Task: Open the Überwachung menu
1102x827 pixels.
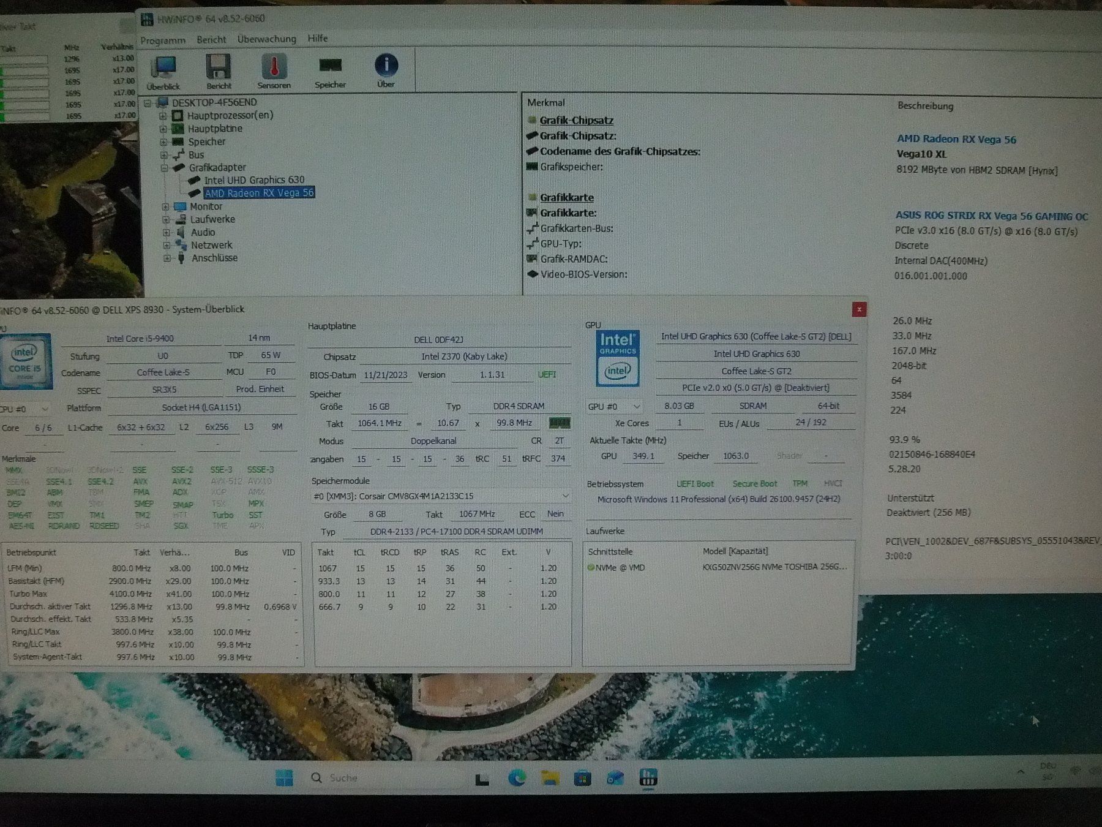Action: (266, 39)
